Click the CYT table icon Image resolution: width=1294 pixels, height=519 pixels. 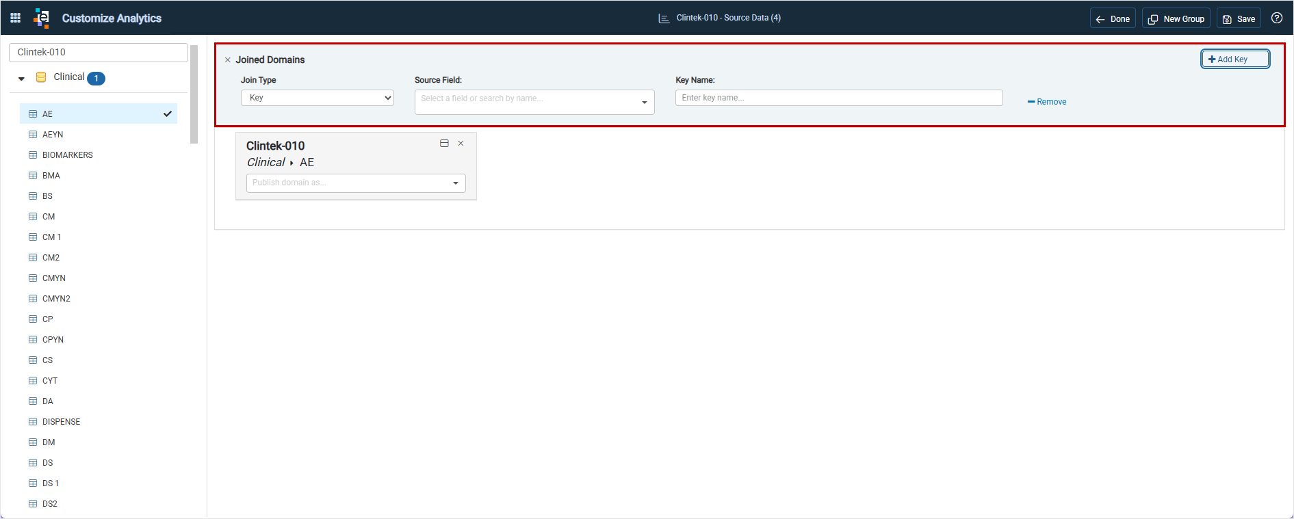[x=33, y=381]
